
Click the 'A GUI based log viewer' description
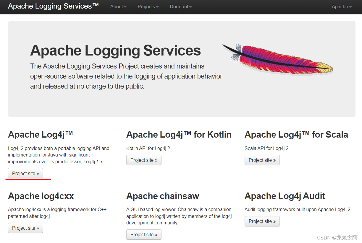click(179, 216)
